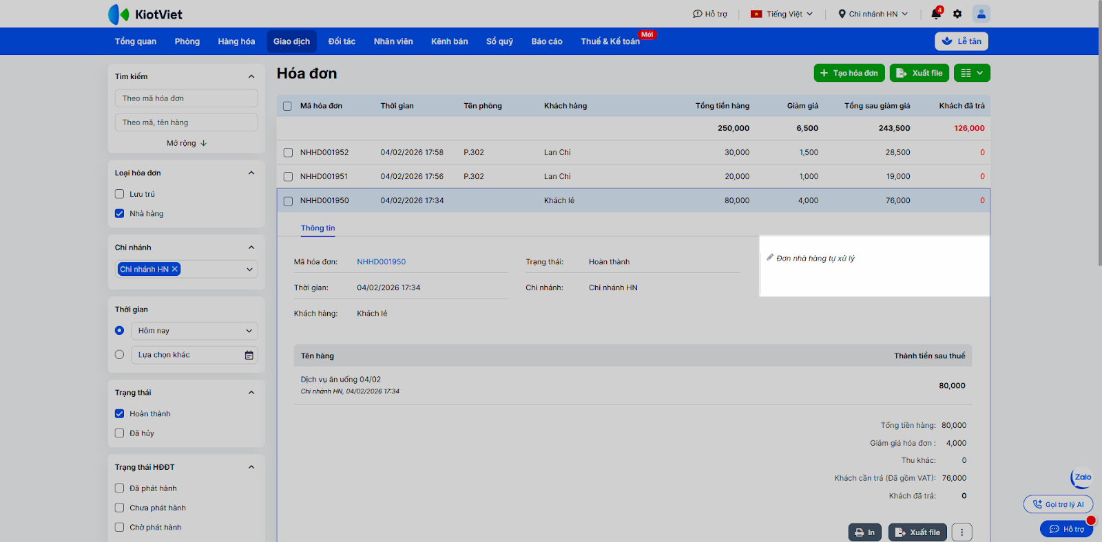Collapse the Loại hóa đơn panel
Image resolution: width=1102 pixels, height=542 pixels.
tap(251, 173)
